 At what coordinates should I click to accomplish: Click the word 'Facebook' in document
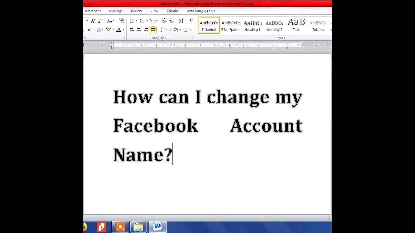click(156, 126)
